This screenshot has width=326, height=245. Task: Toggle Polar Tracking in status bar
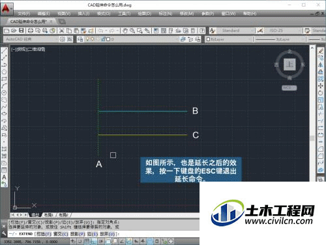tap(101, 241)
